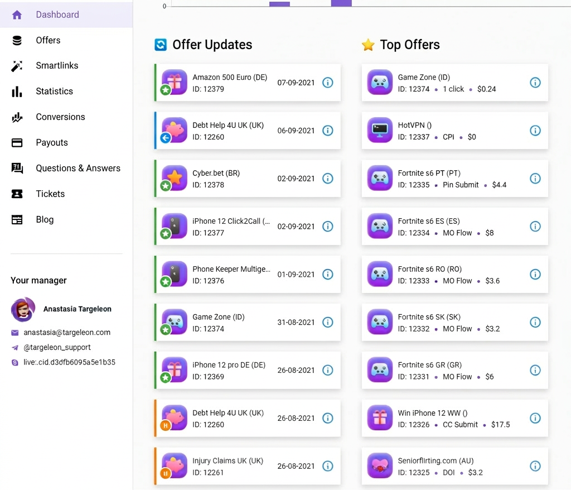Click the Blog layout icon
Image resolution: width=571 pixels, height=490 pixels.
pyautogui.click(x=17, y=220)
